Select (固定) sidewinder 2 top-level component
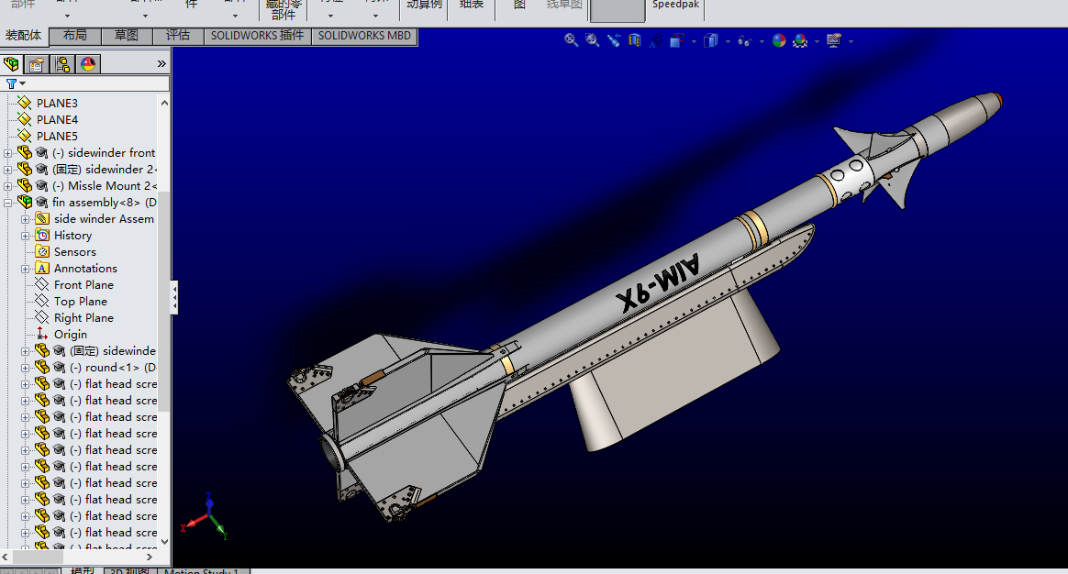1068x574 pixels. click(104, 170)
